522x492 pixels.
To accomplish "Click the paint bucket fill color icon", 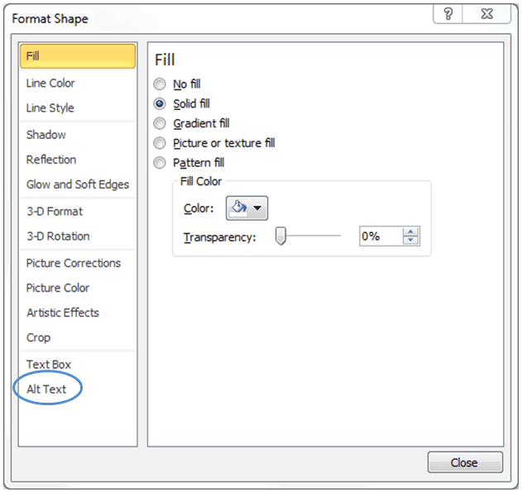I will point(239,208).
